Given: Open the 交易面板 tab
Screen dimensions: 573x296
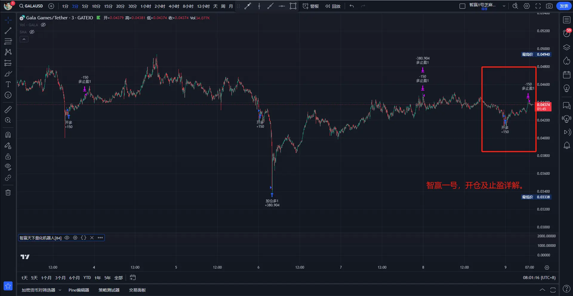Looking at the screenshot, I should [x=137, y=290].
